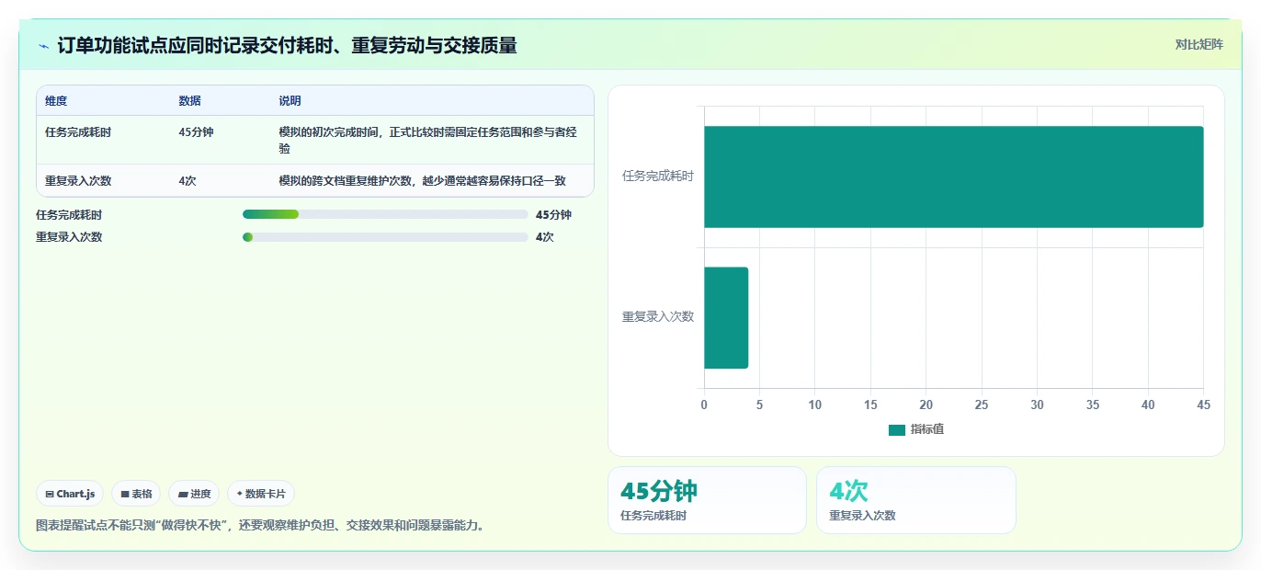The height and width of the screenshot is (570, 1261).
Task: Click the description starting 模拟的初次完成时间
Action: [428, 140]
